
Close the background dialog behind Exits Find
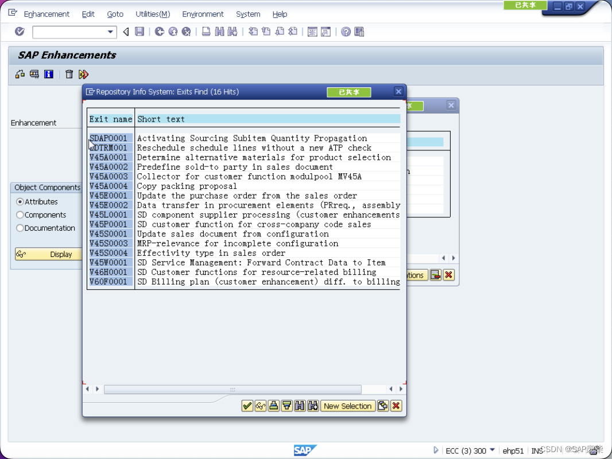(451, 106)
